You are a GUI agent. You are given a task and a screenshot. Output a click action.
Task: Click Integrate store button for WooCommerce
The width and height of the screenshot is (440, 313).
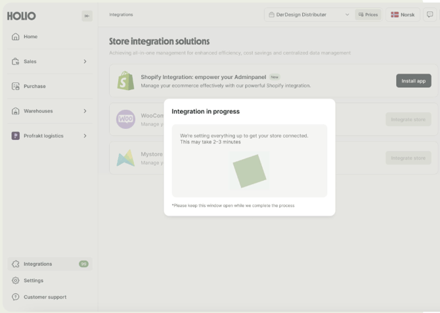coord(408,119)
